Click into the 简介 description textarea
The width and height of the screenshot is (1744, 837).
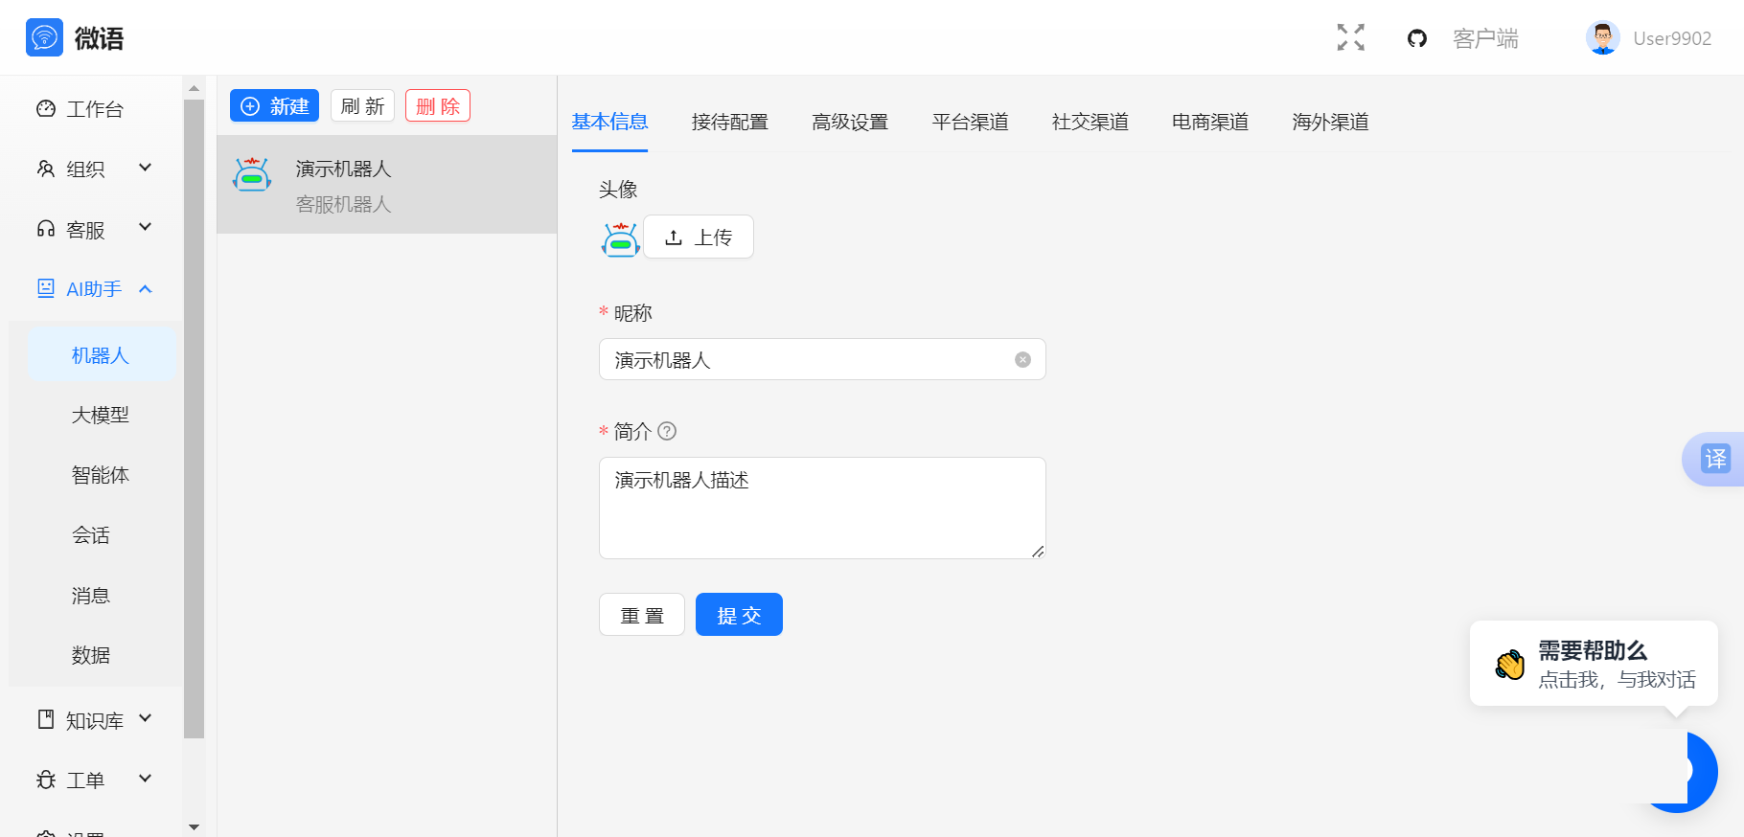tap(821, 508)
